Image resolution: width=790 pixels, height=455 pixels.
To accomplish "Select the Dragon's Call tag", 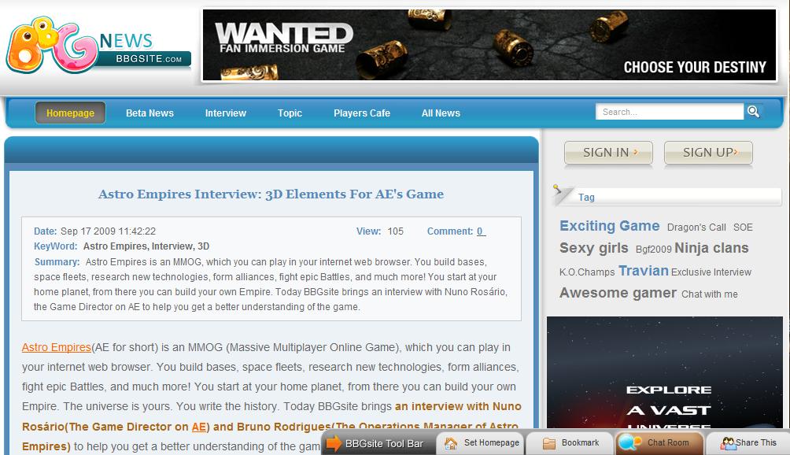I will point(696,227).
